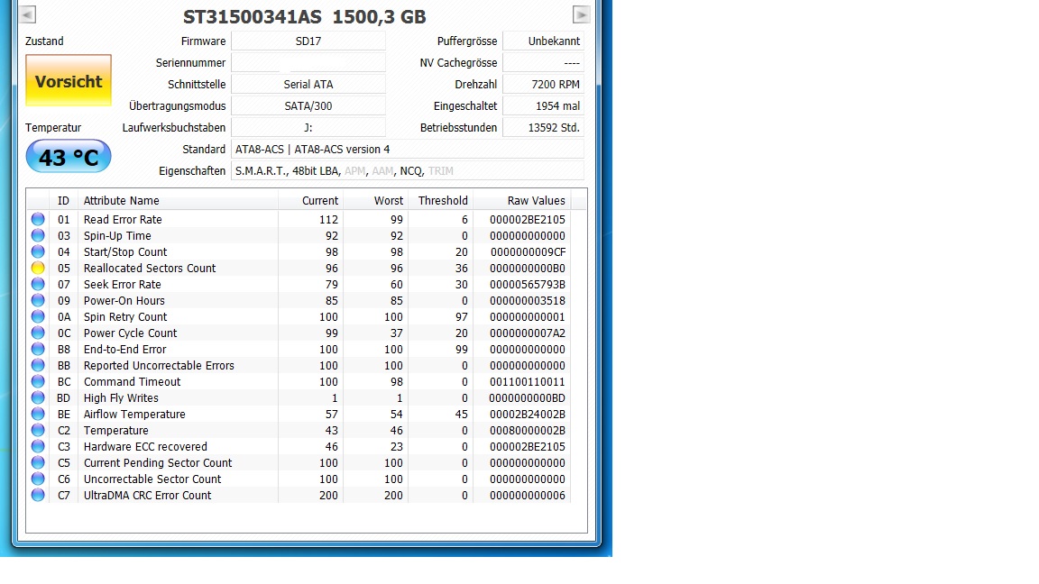
Task: Click the ID column header
Action: click(64, 200)
